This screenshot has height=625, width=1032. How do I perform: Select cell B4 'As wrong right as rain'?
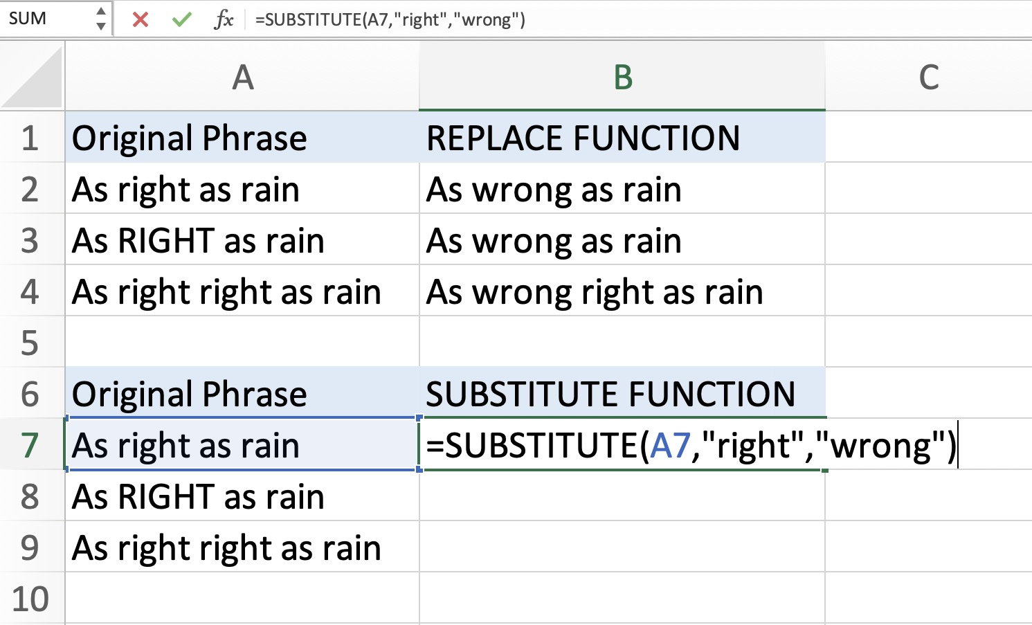[x=622, y=291]
